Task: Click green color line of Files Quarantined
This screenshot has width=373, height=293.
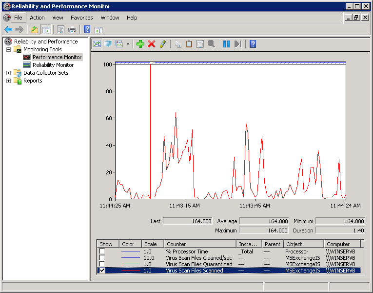Action: pos(130,264)
